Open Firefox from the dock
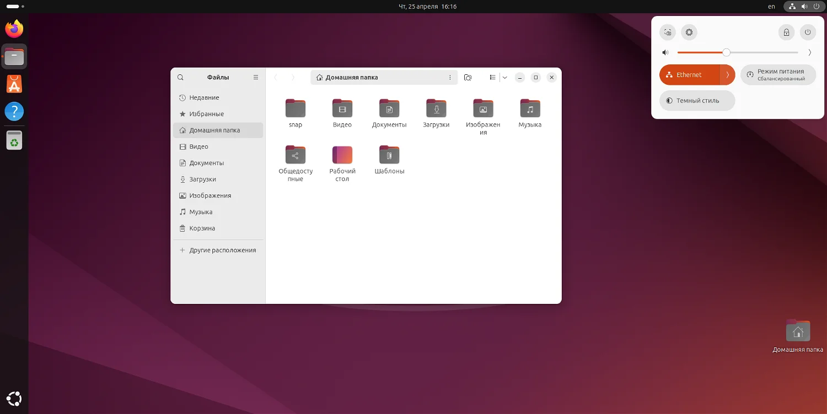Viewport: 827px width, 414px height. coord(14,29)
